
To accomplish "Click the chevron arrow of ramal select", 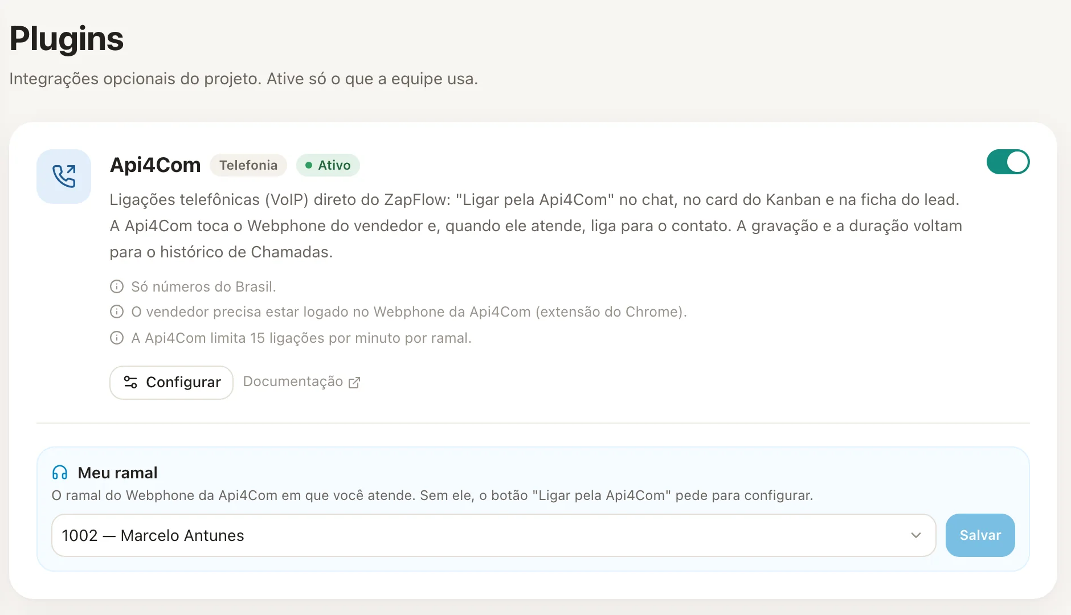I will tap(915, 535).
